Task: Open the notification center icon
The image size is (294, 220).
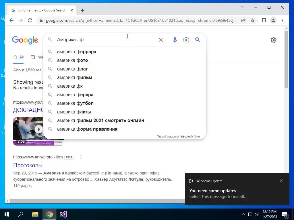Action: [x=285, y=214]
